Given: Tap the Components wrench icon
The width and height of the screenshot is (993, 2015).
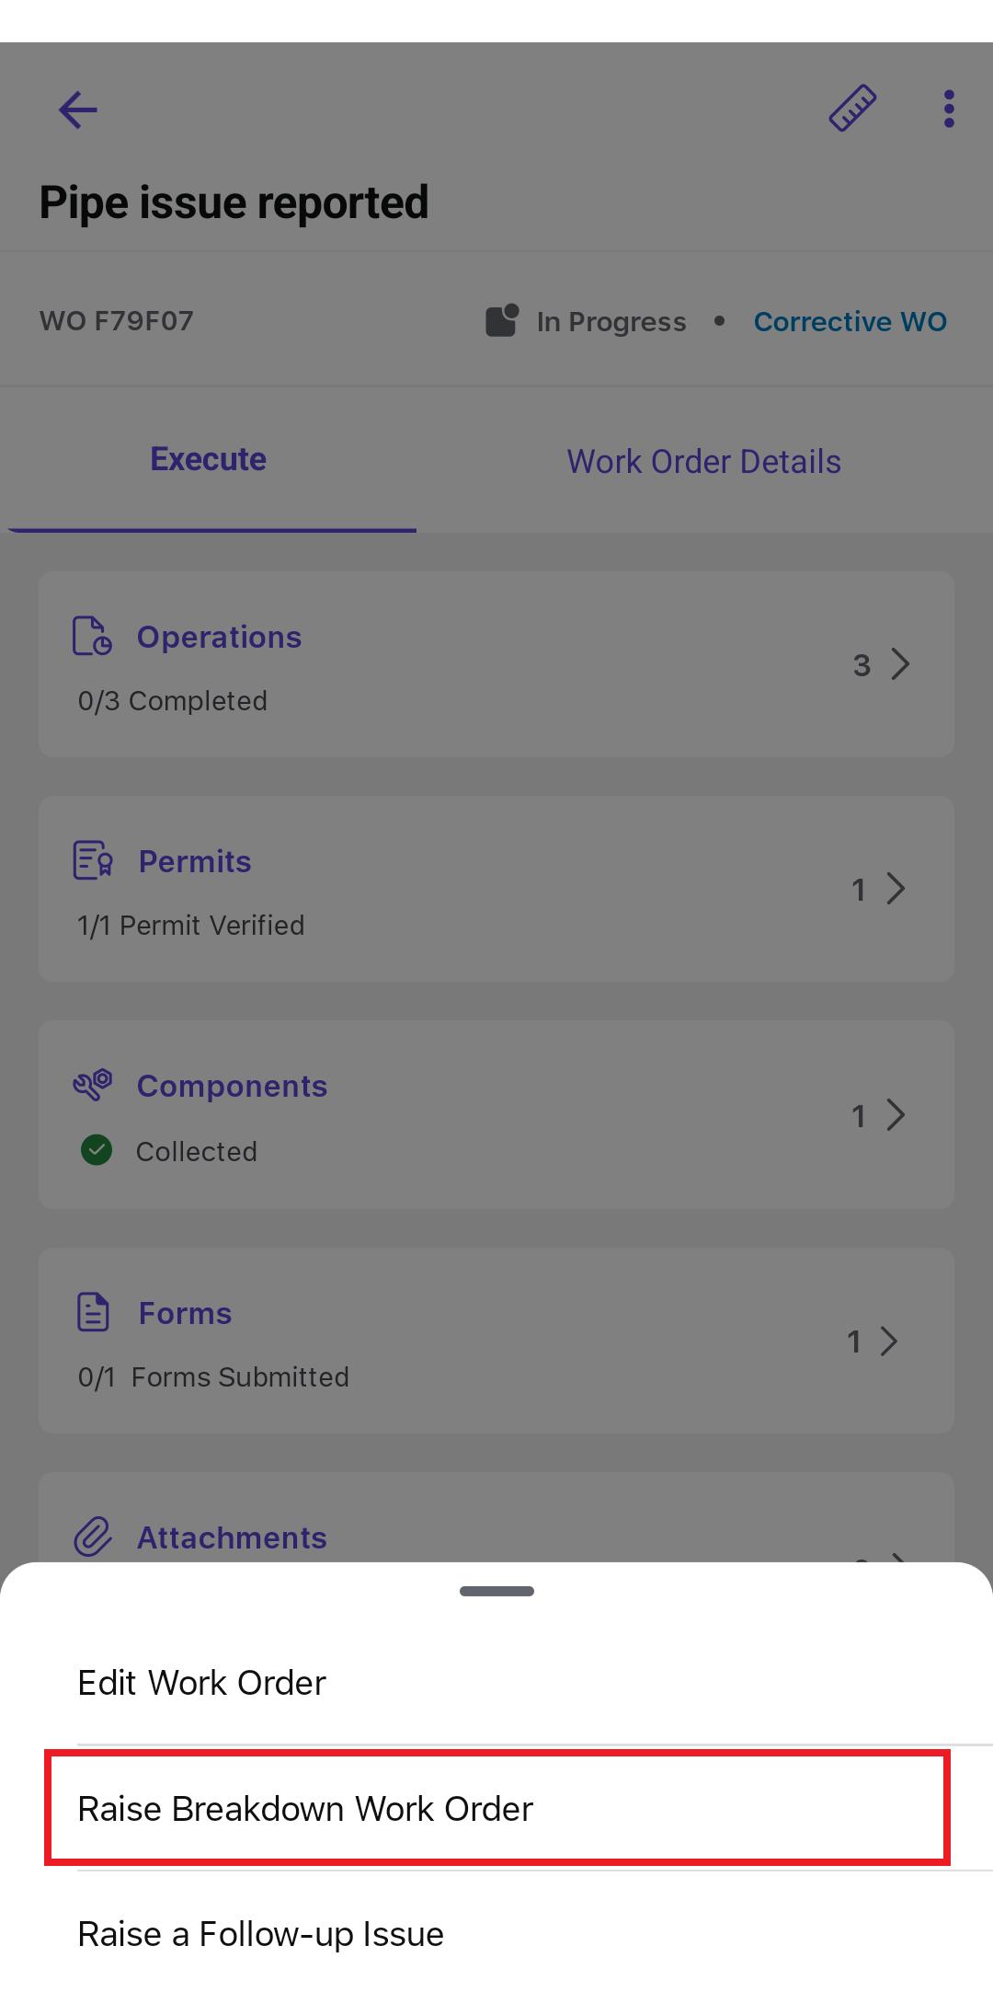Looking at the screenshot, I should click(92, 1085).
